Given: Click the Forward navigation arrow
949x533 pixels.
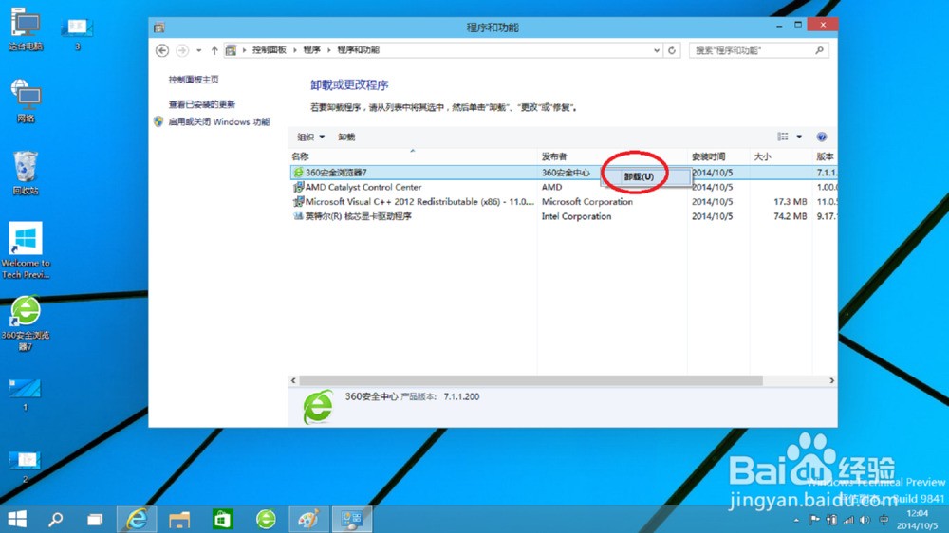Looking at the screenshot, I should (182, 50).
